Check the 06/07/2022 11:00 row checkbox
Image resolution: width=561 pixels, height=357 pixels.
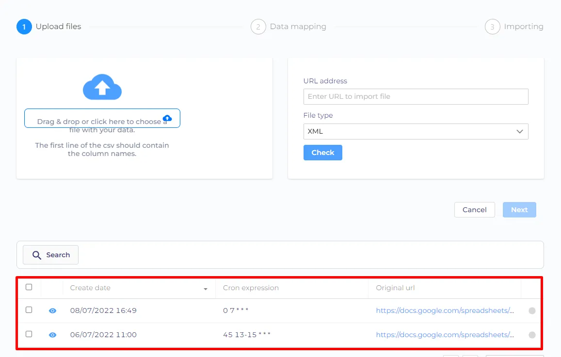[x=29, y=334]
